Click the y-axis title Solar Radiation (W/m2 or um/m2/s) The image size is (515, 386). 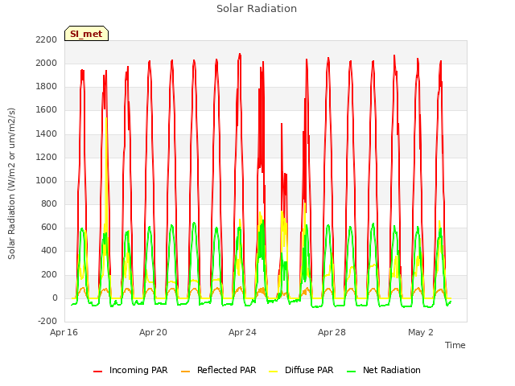point(11,183)
